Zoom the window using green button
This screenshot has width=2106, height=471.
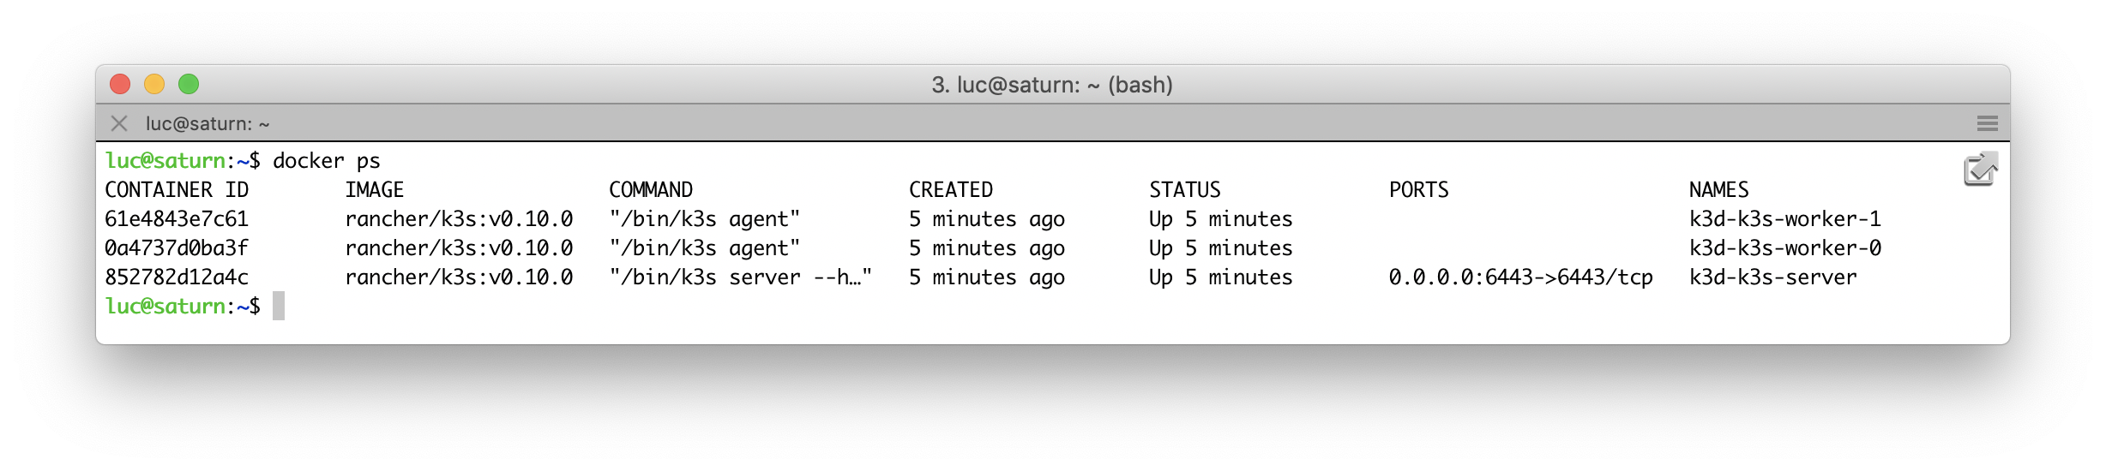coord(189,84)
